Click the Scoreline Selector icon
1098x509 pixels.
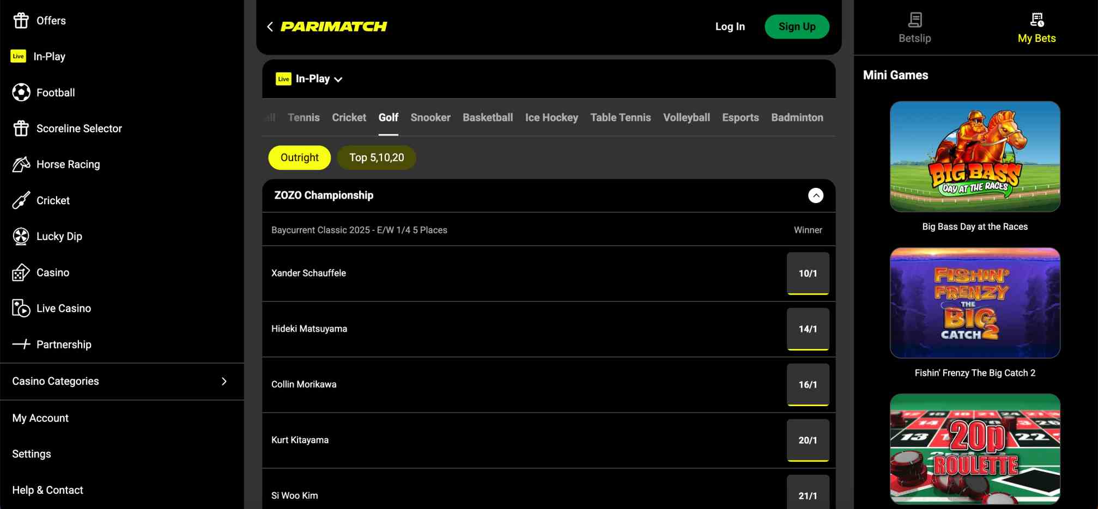tap(21, 128)
